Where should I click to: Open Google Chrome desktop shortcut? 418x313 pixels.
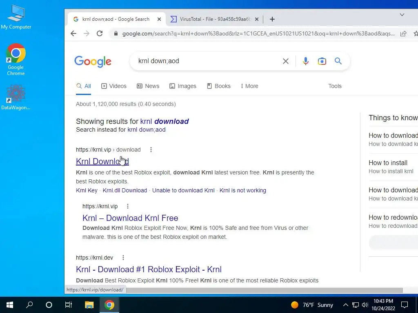click(x=16, y=60)
